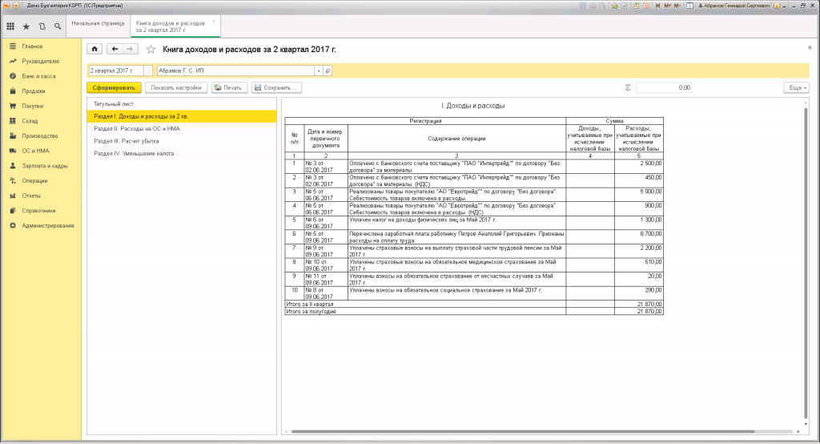Open the Покупки section
Image resolution: width=820 pixels, height=444 pixels.
[x=41, y=106]
